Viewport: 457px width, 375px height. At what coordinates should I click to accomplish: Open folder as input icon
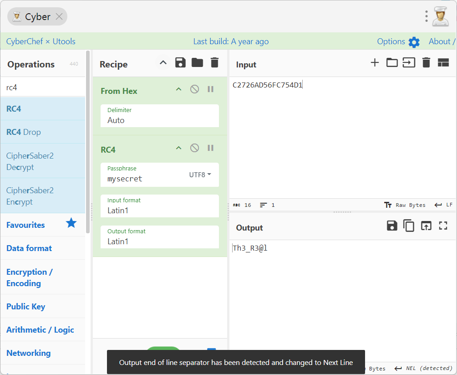[x=392, y=63]
